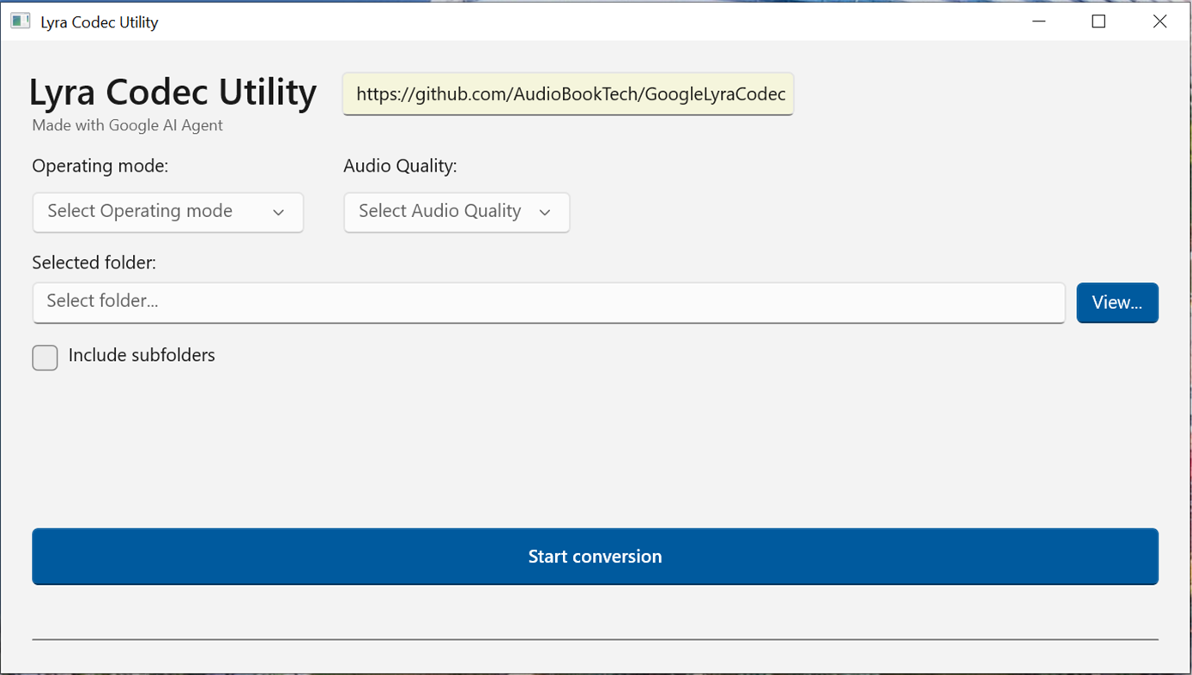Click the window title text in title bar

100,22
